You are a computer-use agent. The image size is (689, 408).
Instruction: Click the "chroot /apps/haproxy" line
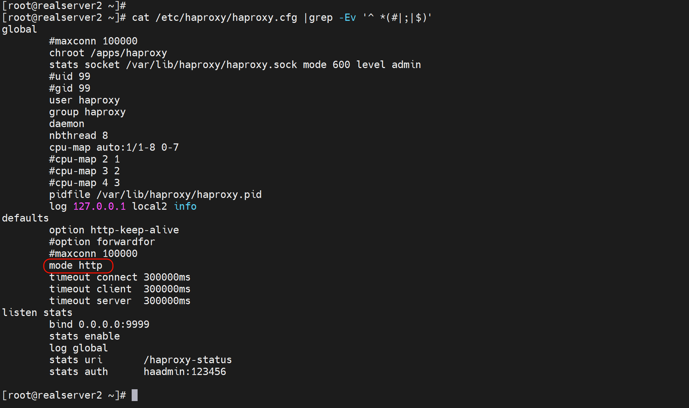[108, 53]
